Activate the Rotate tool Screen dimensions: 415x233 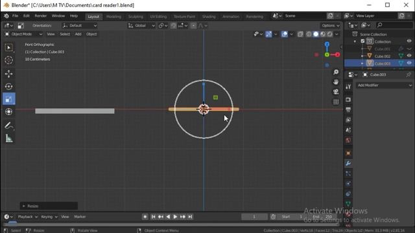8,86
